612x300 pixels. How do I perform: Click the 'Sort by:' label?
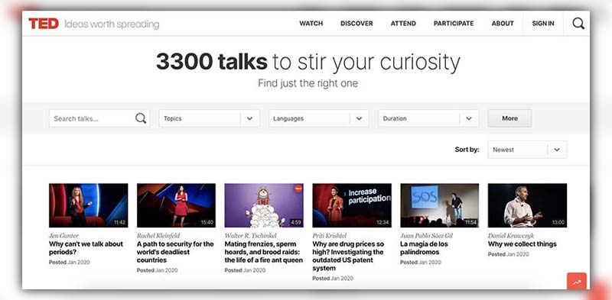point(467,150)
